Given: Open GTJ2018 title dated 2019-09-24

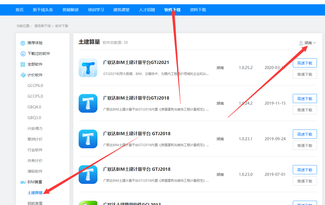Looking at the screenshot, I should [137, 134].
